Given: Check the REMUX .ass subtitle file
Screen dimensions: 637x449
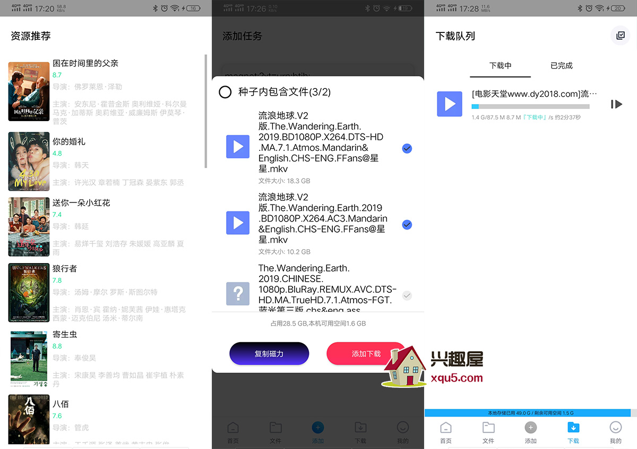Looking at the screenshot, I should click(407, 295).
